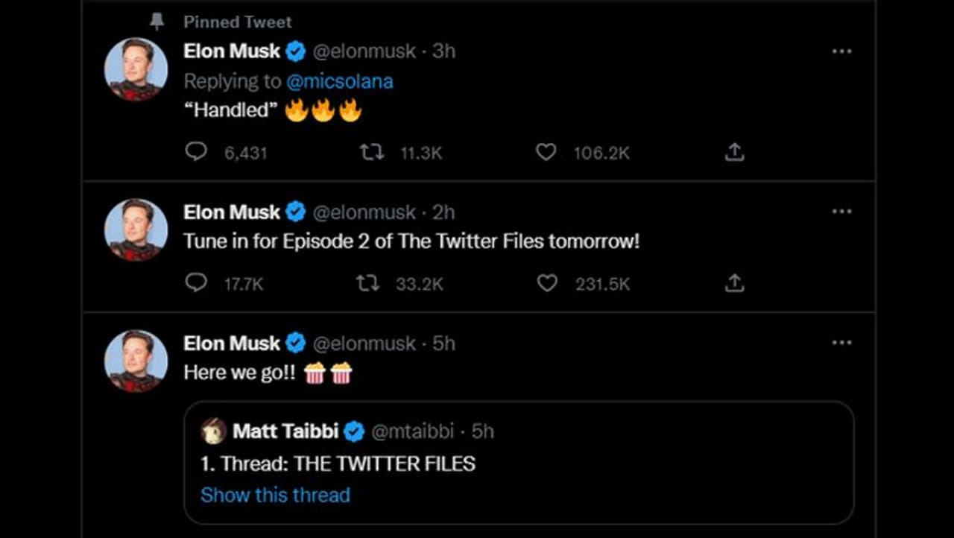Reply to the Twitter Files Episode 2 tweet

click(x=196, y=283)
